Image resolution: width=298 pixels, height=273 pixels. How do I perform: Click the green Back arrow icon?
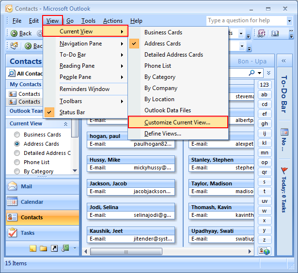[x=14, y=33]
